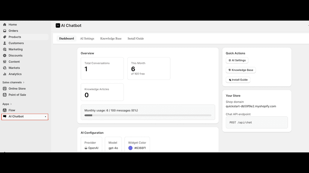This screenshot has width=309, height=173.
Task: Open the AI Settings tab
Action: [x=87, y=39]
